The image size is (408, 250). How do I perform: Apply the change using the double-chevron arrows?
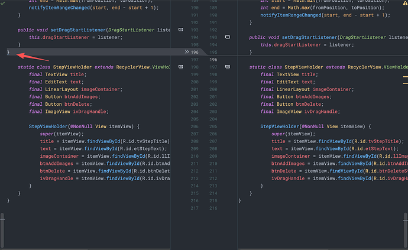click(187, 52)
